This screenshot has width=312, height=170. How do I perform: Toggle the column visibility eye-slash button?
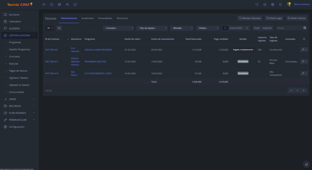click(59, 28)
